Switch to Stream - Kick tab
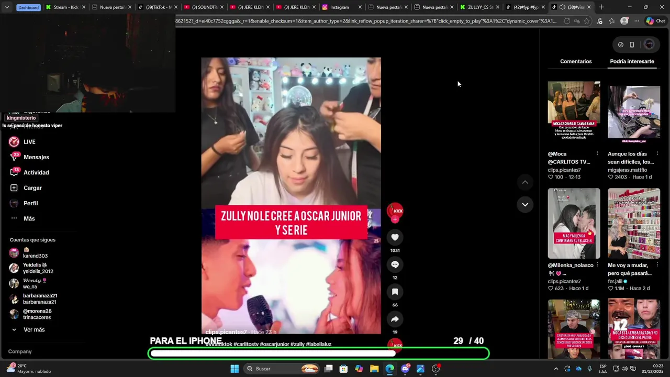This screenshot has height=377, width=670. coord(66,7)
